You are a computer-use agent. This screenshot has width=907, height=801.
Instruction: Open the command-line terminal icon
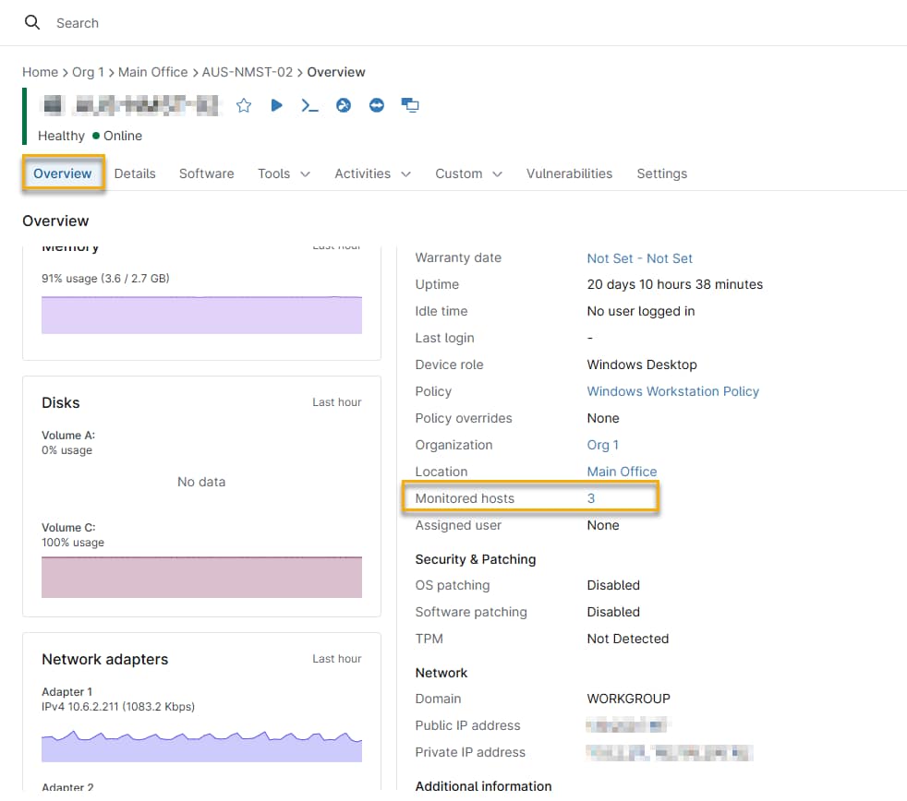coord(309,105)
